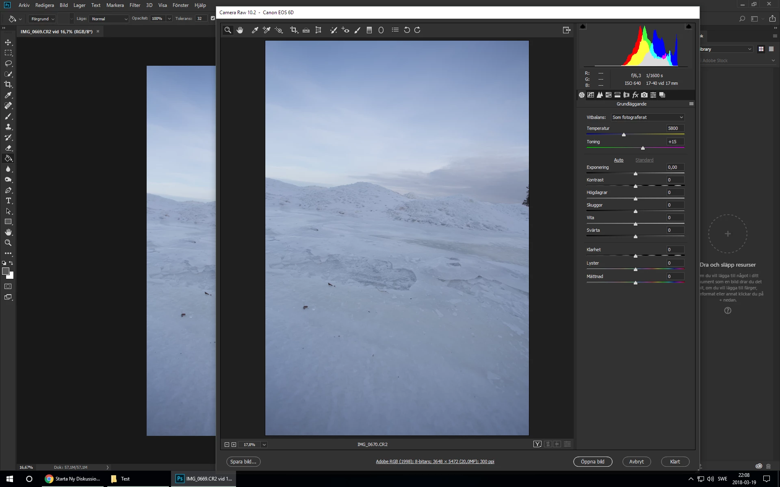The height and width of the screenshot is (487, 780).
Task: Toggle shadow clipping warning in histogram
Action: 583,26
